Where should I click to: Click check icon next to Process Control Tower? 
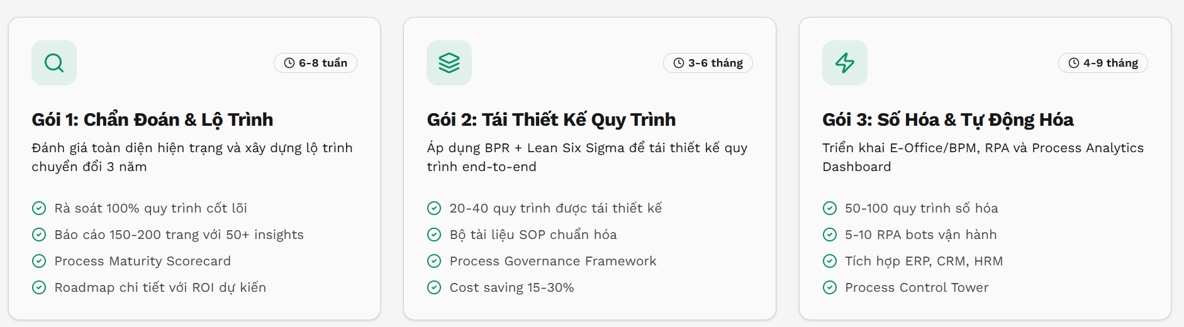point(830,287)
